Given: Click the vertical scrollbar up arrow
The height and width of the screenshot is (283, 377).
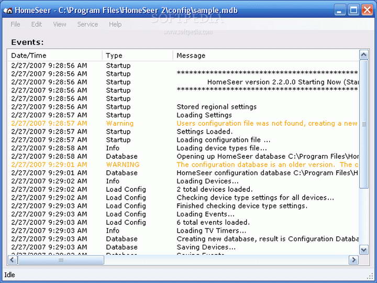Looking at the screenshot, I should pyautogui.click(x=363, y=55).
